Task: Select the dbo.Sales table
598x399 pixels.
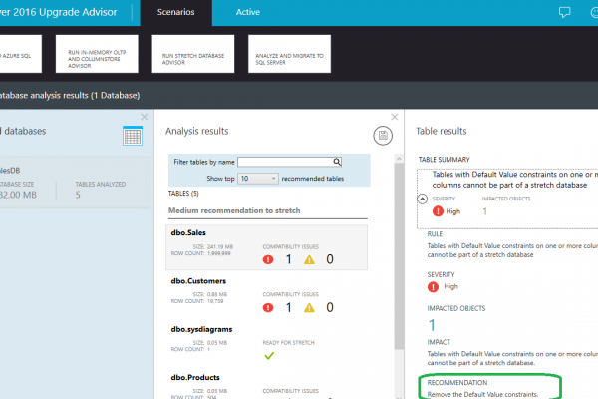Action: pos(266,247)
